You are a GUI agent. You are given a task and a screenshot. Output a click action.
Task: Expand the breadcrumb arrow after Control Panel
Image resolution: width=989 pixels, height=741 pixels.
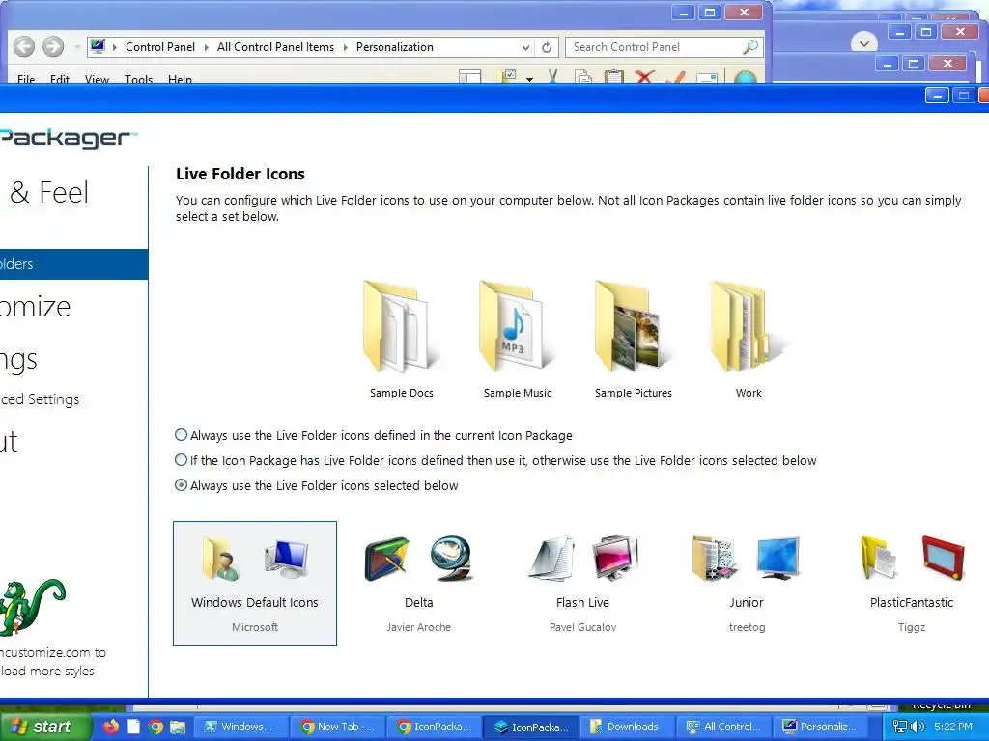pos(207,47)
